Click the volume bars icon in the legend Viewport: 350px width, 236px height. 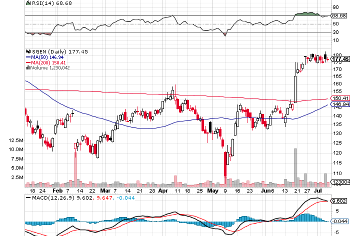(28, 68)
